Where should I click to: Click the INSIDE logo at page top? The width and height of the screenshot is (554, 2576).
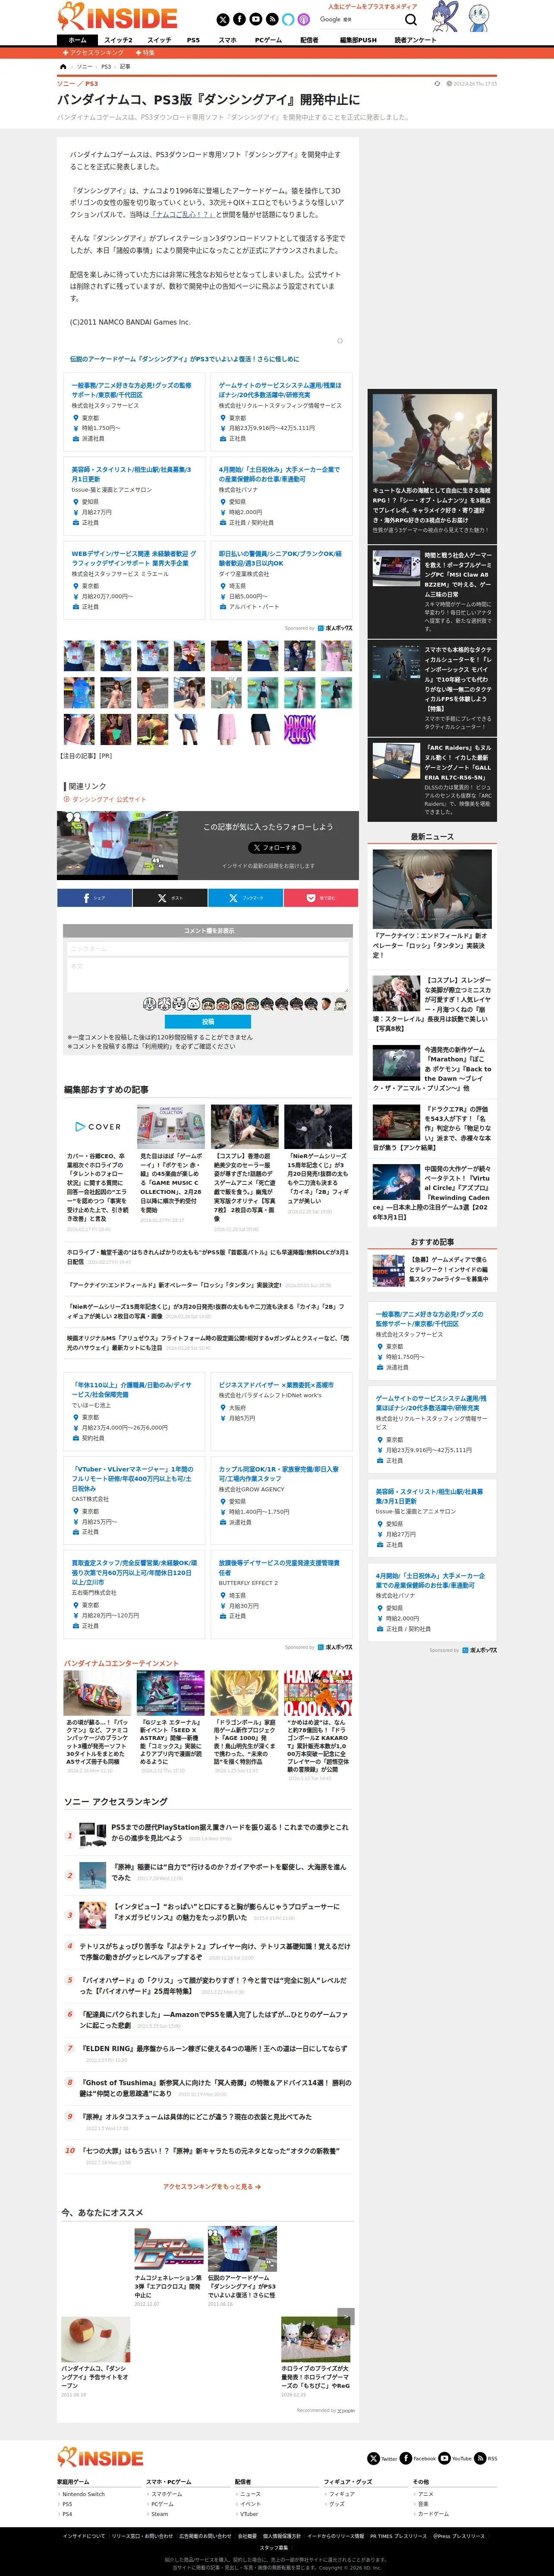(x=118, y=17)
